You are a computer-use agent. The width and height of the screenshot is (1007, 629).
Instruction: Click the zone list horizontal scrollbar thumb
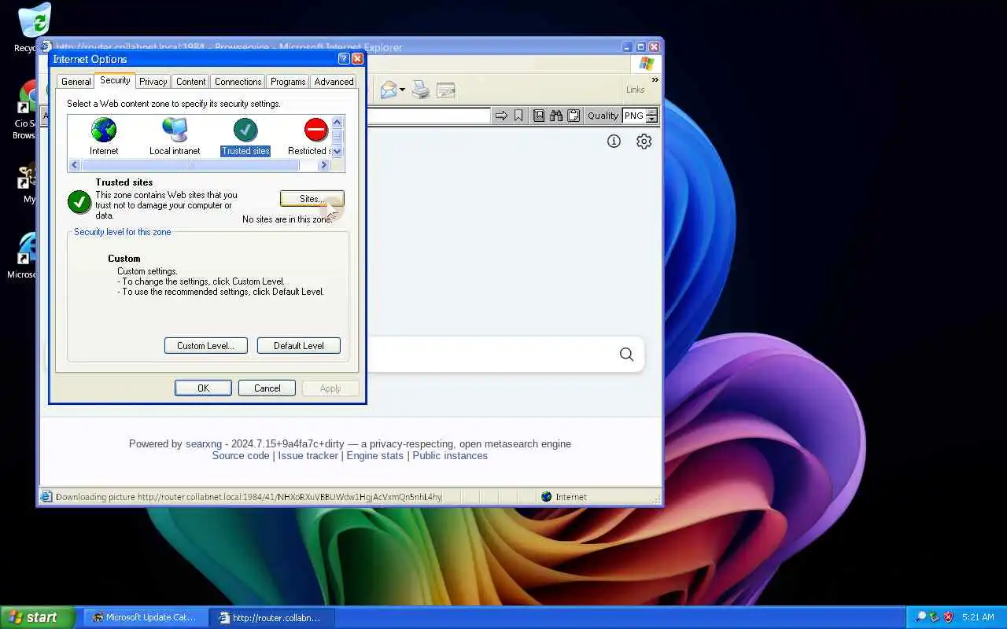coord(190,165)
